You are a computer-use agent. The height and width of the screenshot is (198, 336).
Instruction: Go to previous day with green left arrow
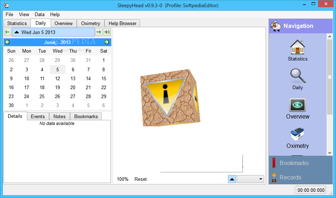8,32
